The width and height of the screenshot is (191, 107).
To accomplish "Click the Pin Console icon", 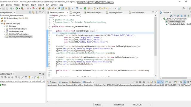I will point(167,82).
